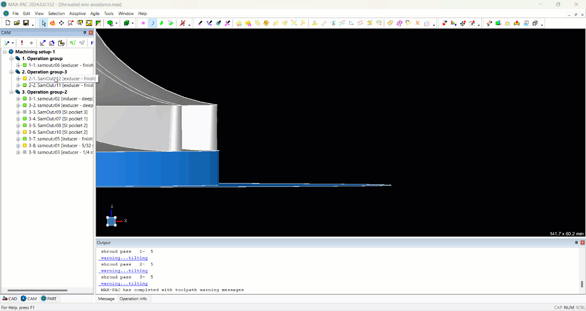Switch to the PART panel button
The image size is (586, 311).
(x=49, y=298)
